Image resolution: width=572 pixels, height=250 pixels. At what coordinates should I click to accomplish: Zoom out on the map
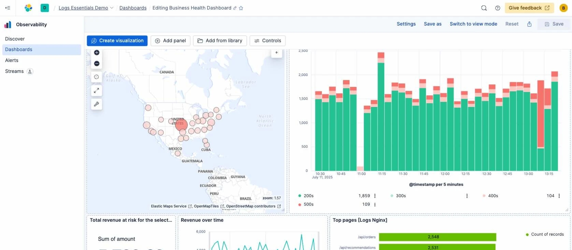coord(97,64)
